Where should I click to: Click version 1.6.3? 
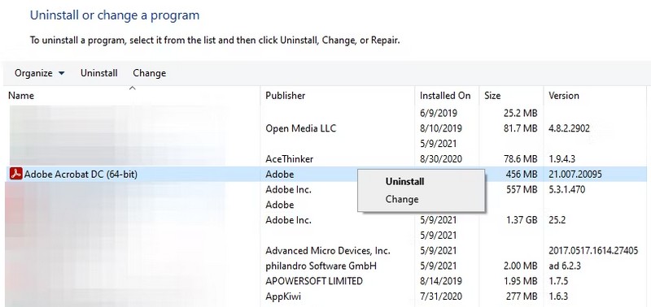pyautogui.click(x=558, y=296)
